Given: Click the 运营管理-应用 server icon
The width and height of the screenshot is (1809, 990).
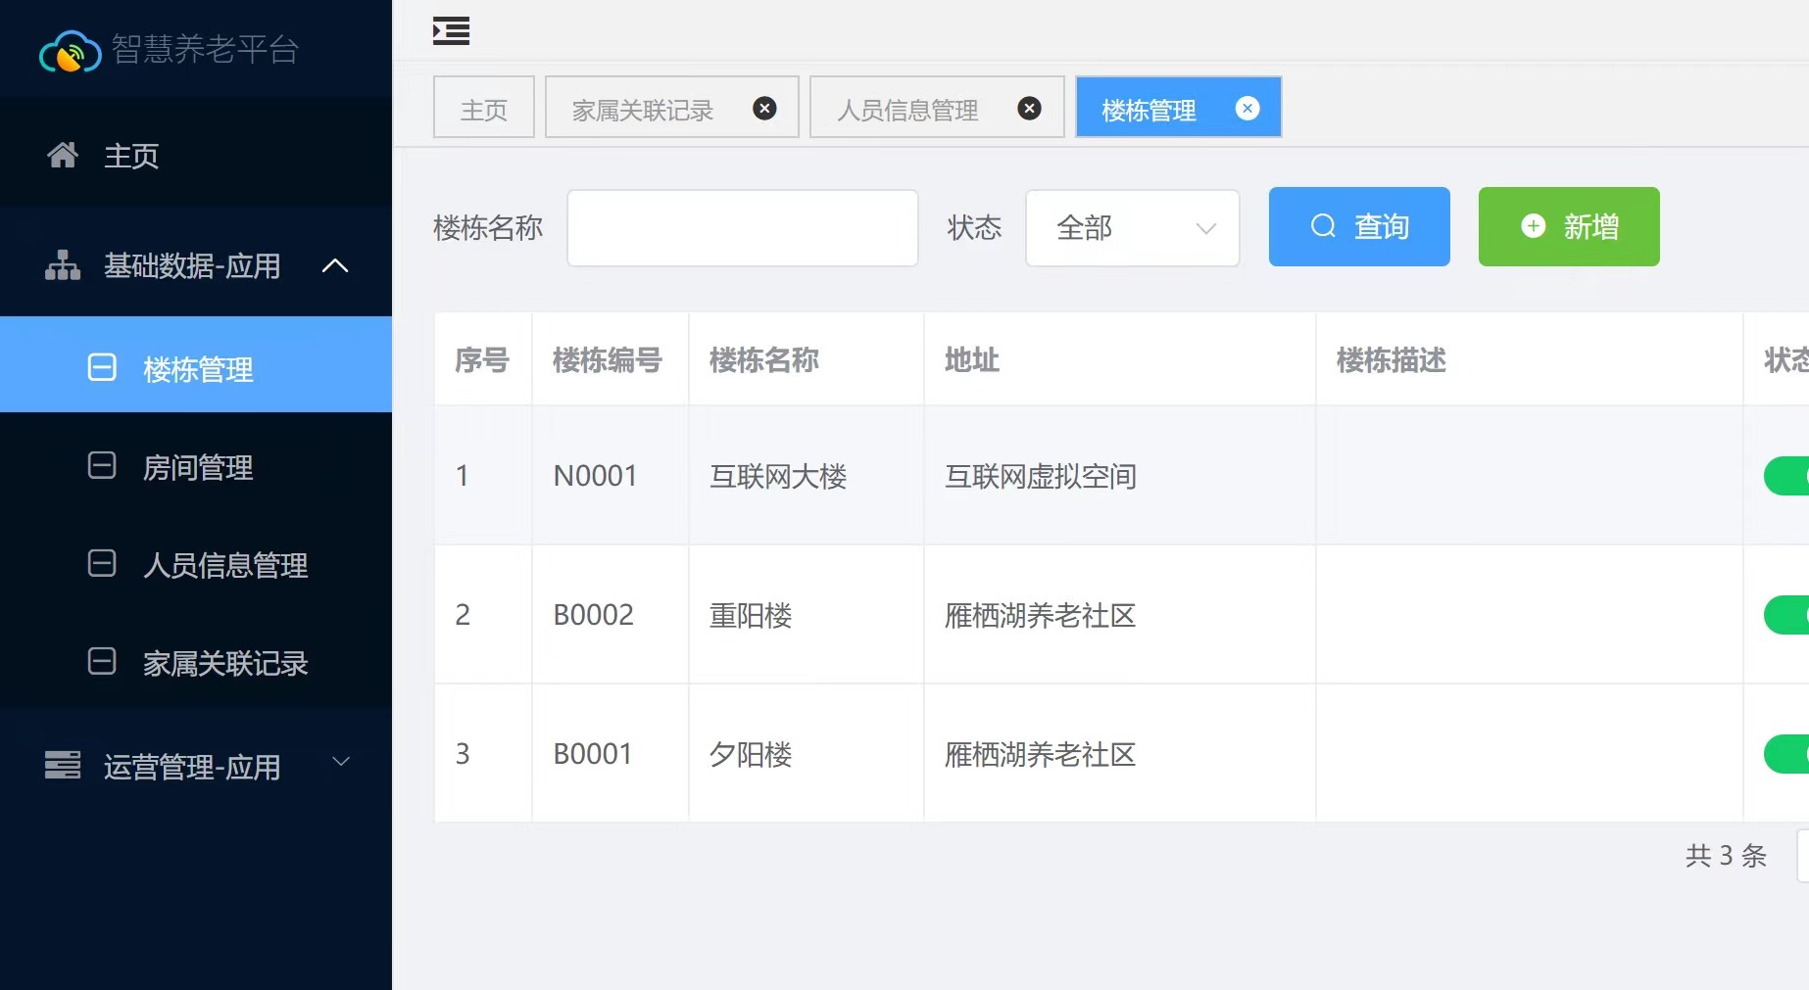Looking at the screenshot, I should [63, 765].
